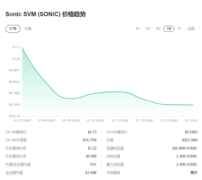Click the 24小时交易量 label

pyautogui.click(x=16, y=140)
